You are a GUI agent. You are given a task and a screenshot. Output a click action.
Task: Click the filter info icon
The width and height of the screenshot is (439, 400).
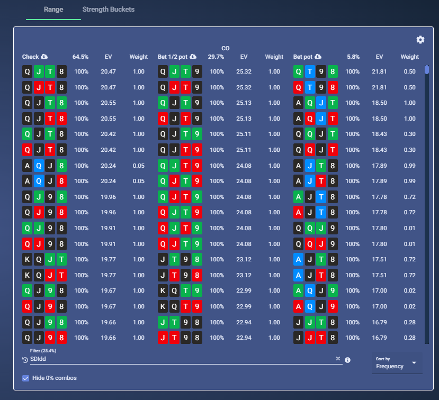[347, 360]
